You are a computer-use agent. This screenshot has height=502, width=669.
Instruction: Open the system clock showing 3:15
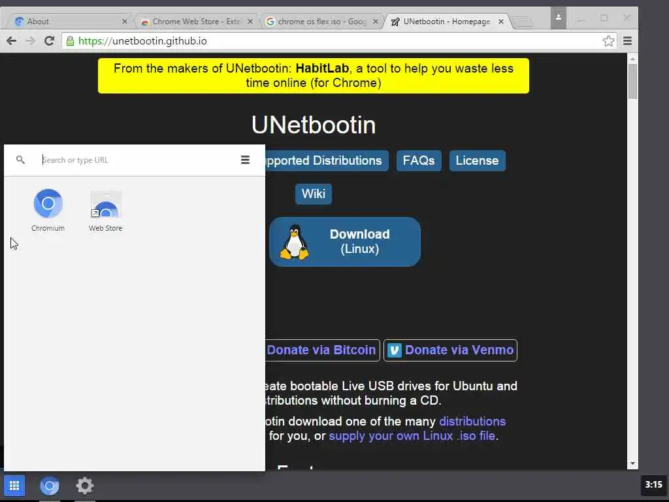pyautogui.click(x=653, y=484)
